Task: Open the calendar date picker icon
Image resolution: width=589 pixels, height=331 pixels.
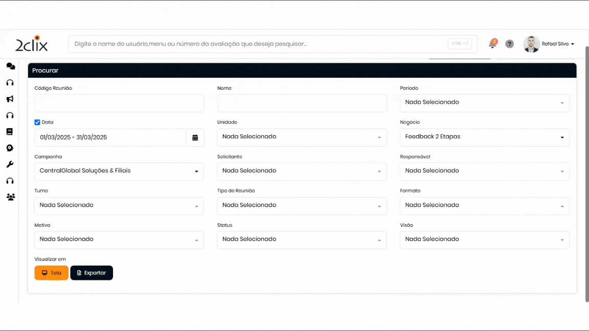Action: click(195, 137)
